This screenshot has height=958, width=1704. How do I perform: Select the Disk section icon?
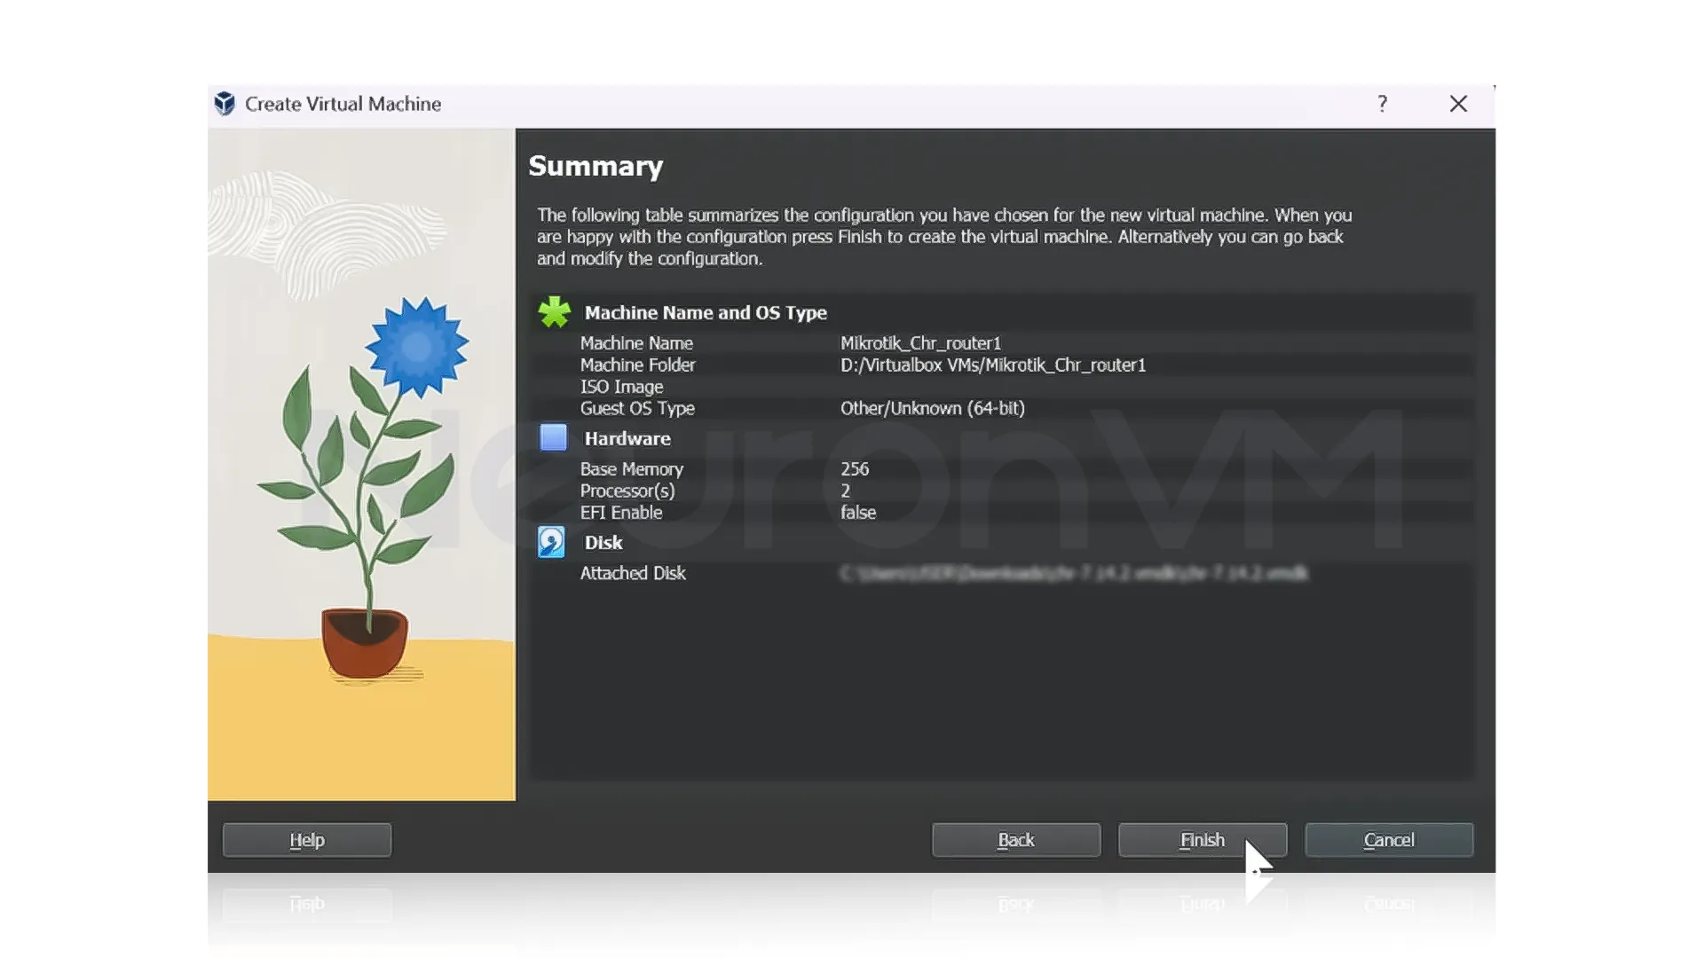click(x=551, y=542)
